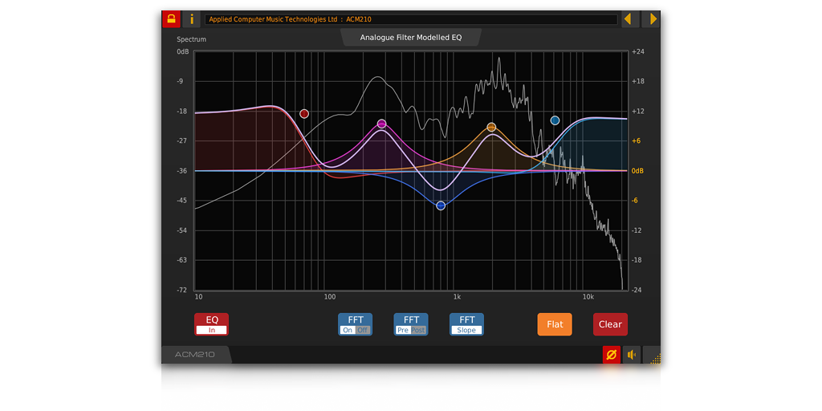Select the ACM210 tab

coord(196,355)
